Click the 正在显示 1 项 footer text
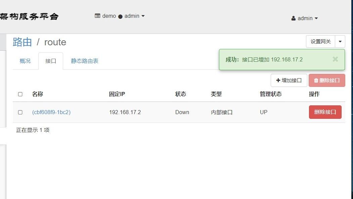 click(33, 130)
